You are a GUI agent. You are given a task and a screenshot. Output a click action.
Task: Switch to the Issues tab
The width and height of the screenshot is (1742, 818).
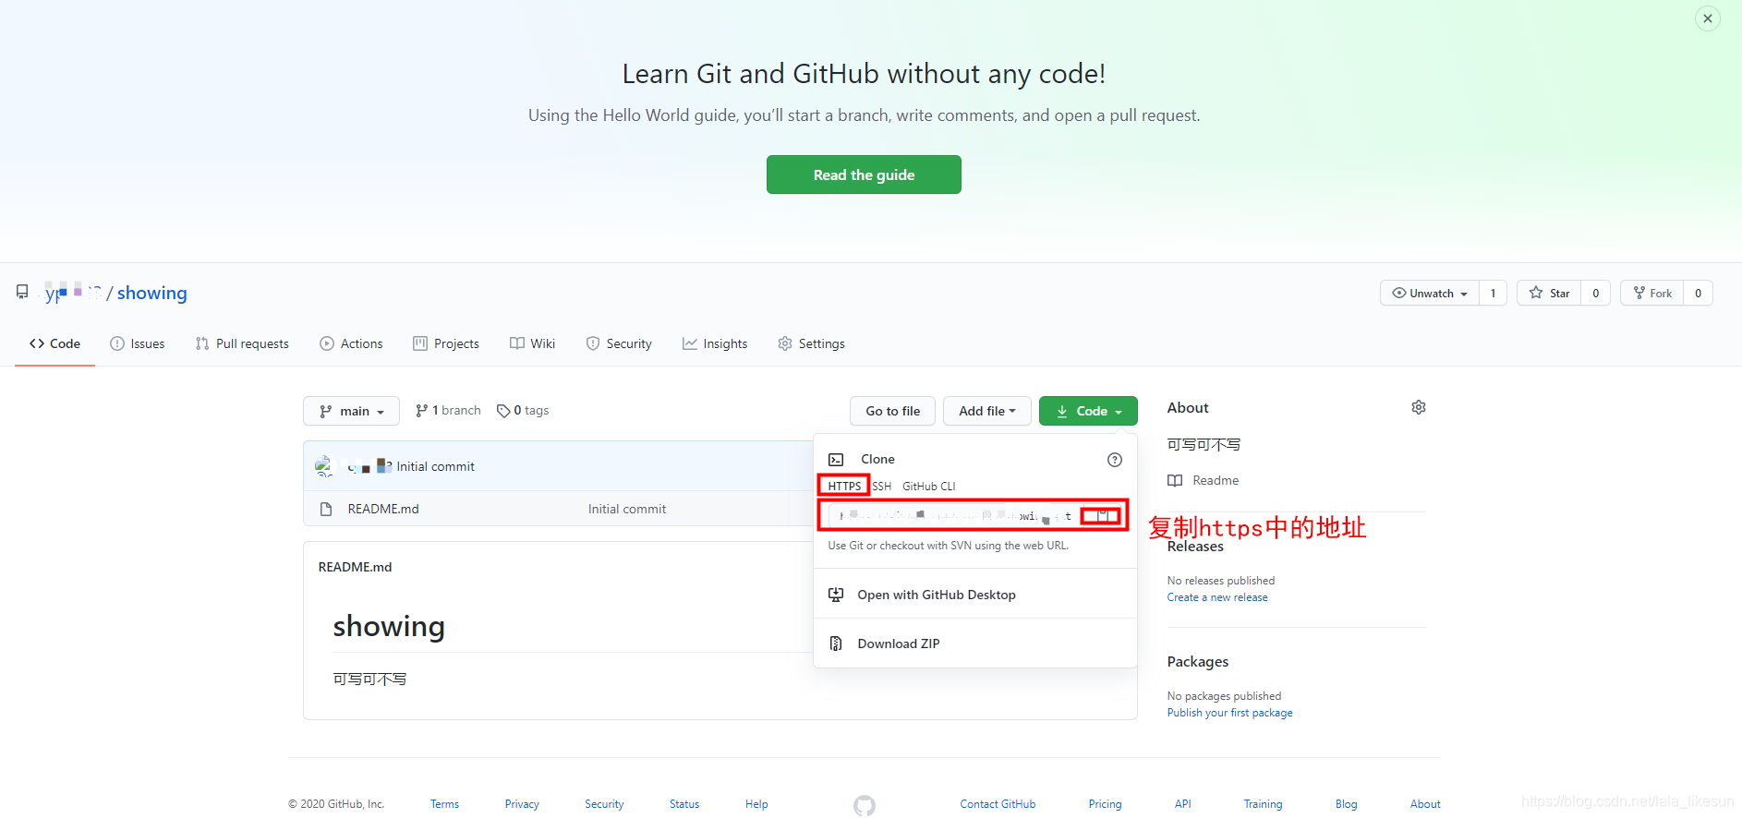click(138, 343)
